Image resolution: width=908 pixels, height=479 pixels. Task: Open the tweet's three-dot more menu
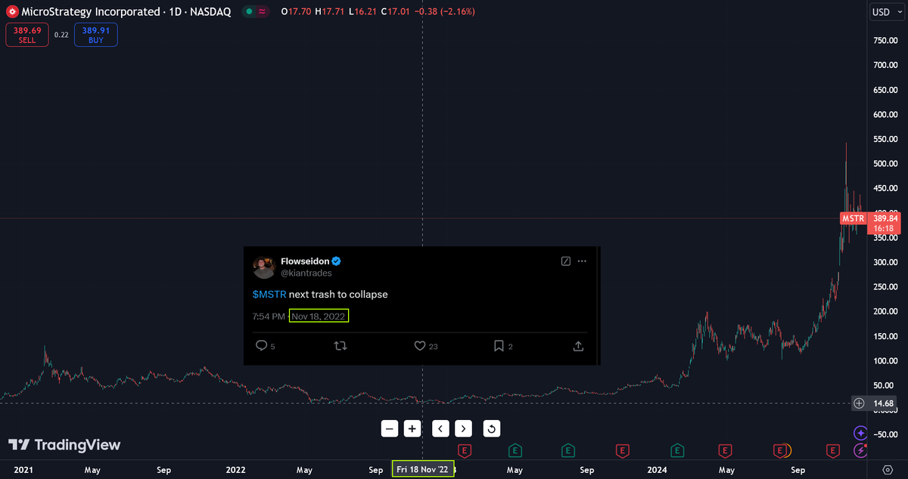coord(582,261)
